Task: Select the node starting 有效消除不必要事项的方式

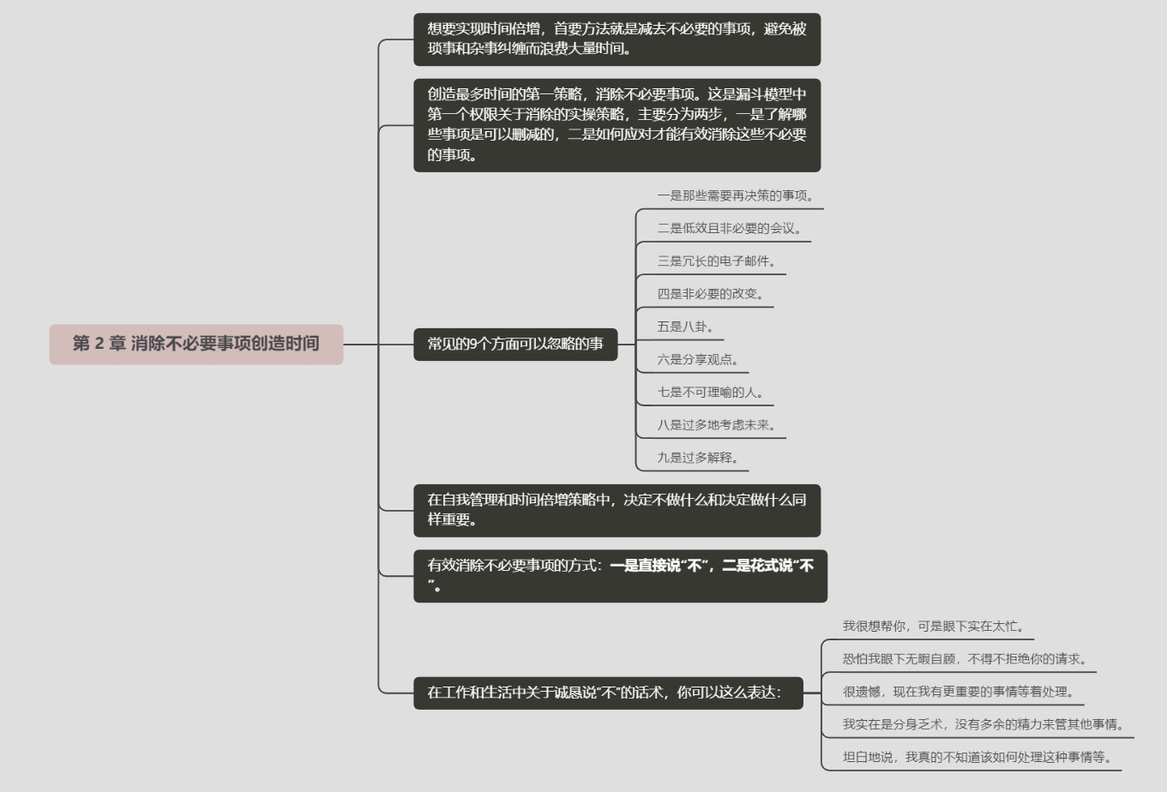Action: [620, 576]
